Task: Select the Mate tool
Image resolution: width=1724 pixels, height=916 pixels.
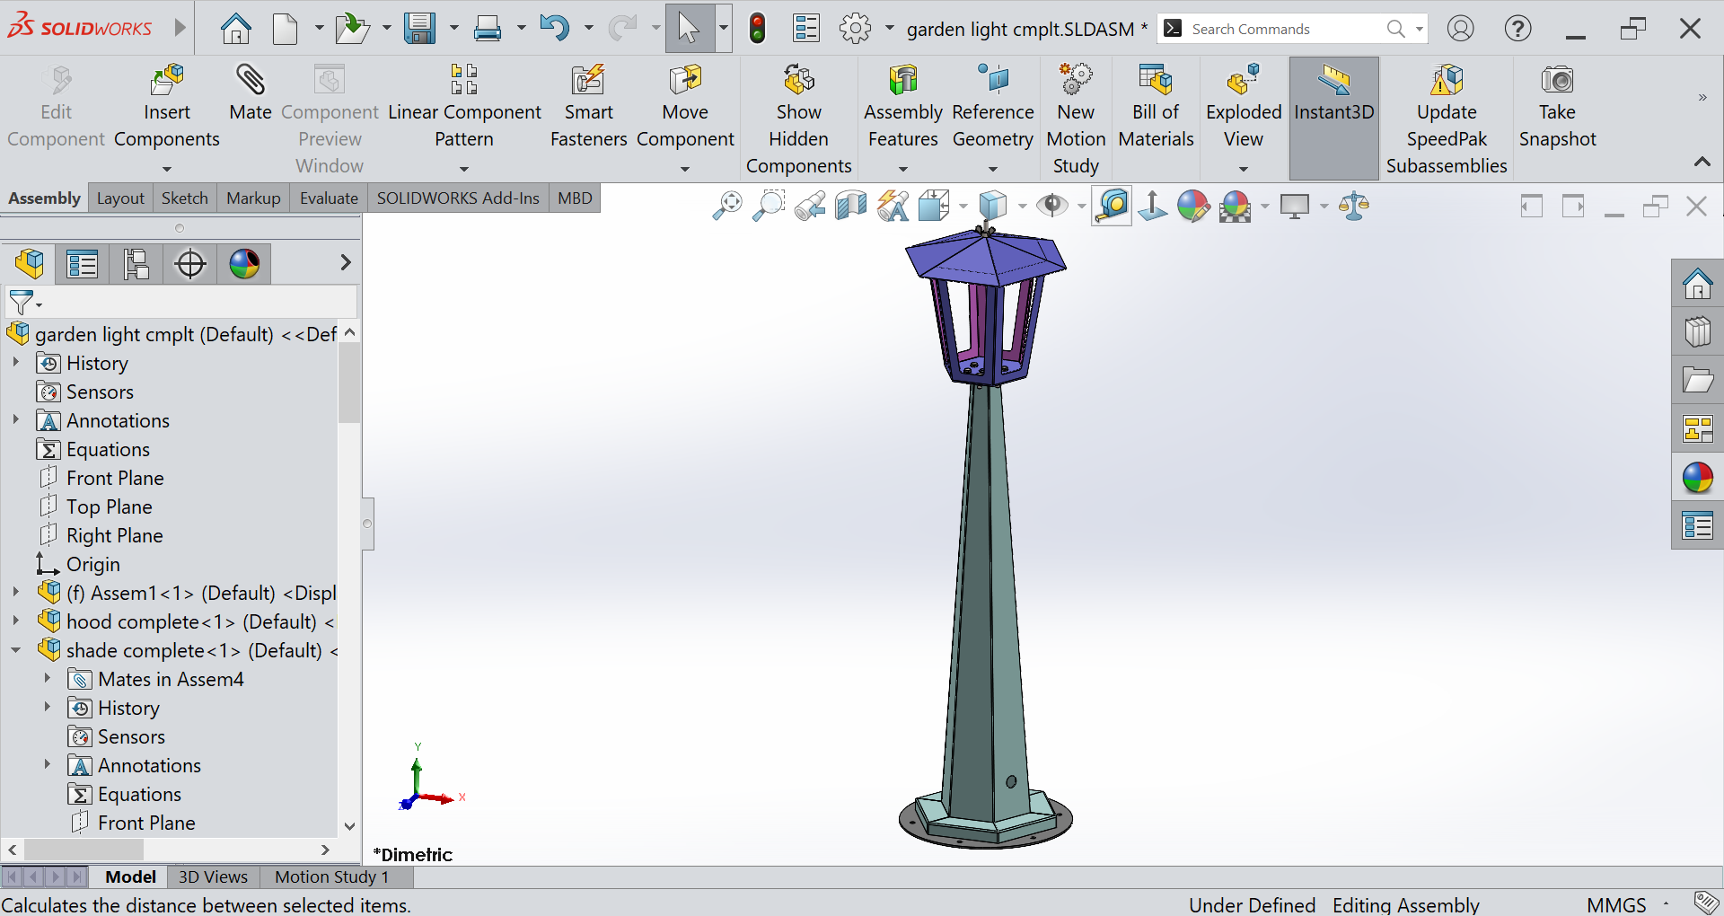Action: [251, 93]
